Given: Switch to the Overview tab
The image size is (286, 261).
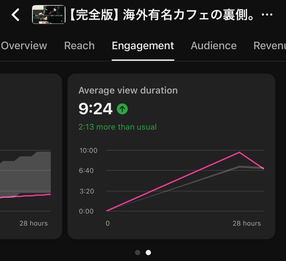Looking at the screenshot, I should point(24,46).
